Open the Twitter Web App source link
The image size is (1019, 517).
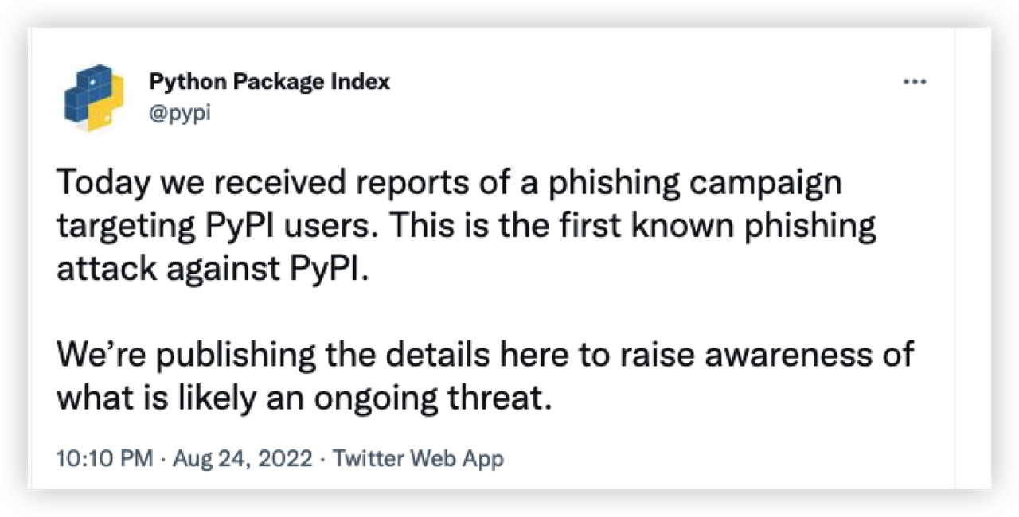[x=418, y=459]
